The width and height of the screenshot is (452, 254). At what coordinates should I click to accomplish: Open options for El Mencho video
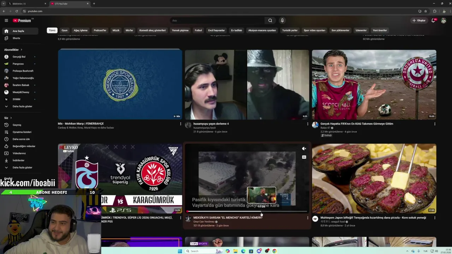308,218
